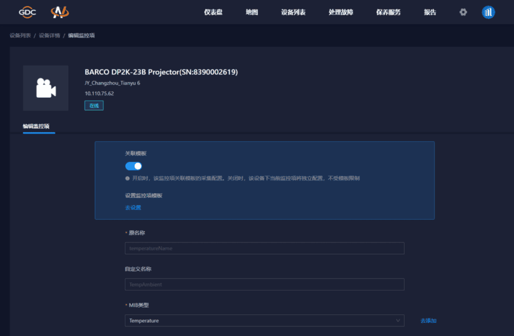Image resolution: width=514 pixels, height=336 pixels.
Task: Click the 去添加 link
Action: (x=428, y=320)
